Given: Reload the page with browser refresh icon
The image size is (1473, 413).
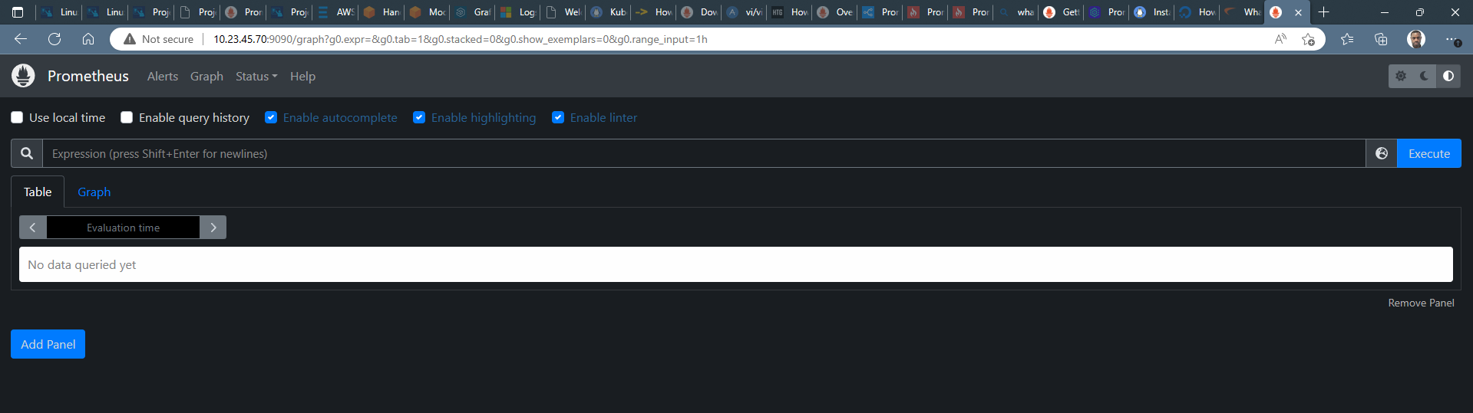Looking at the screenshot, I should click(x=54, y=39).
